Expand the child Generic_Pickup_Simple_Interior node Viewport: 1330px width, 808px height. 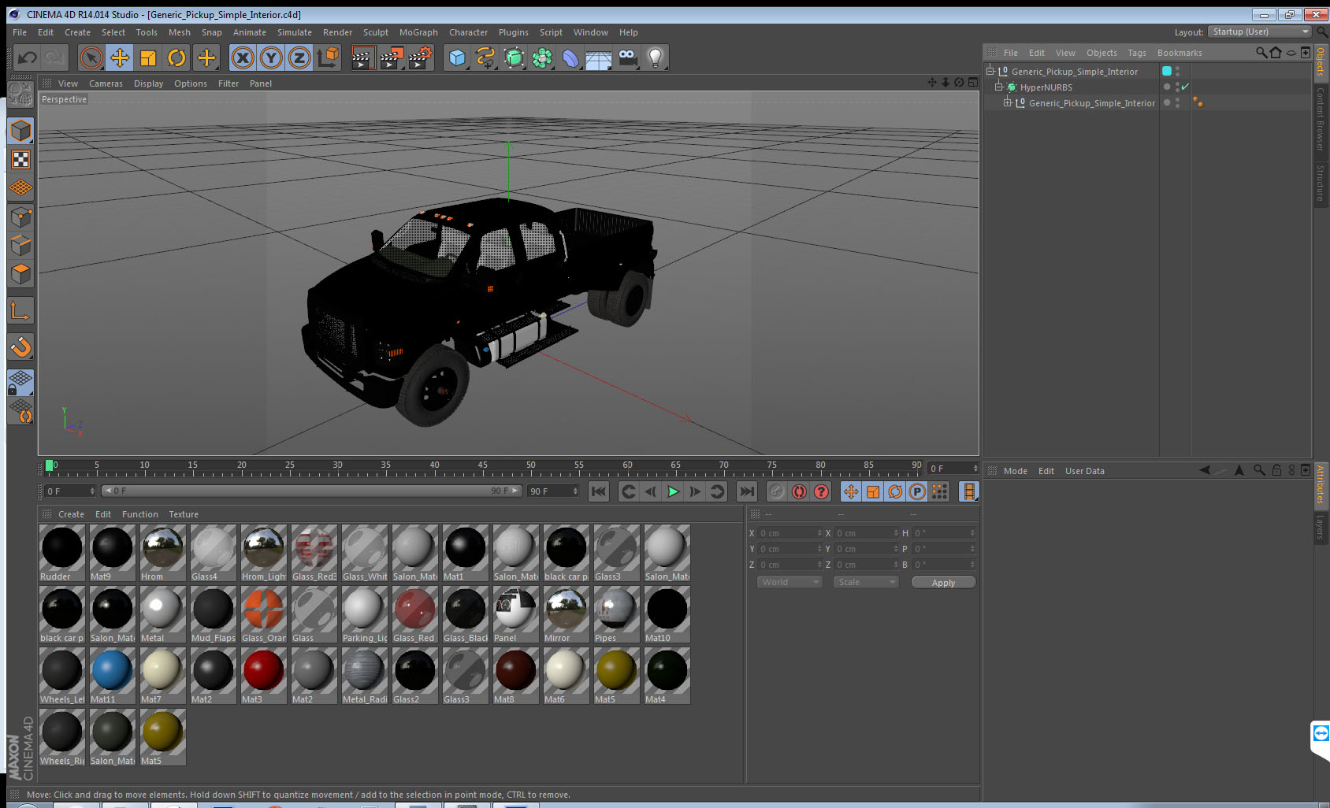coord(1007,102)
